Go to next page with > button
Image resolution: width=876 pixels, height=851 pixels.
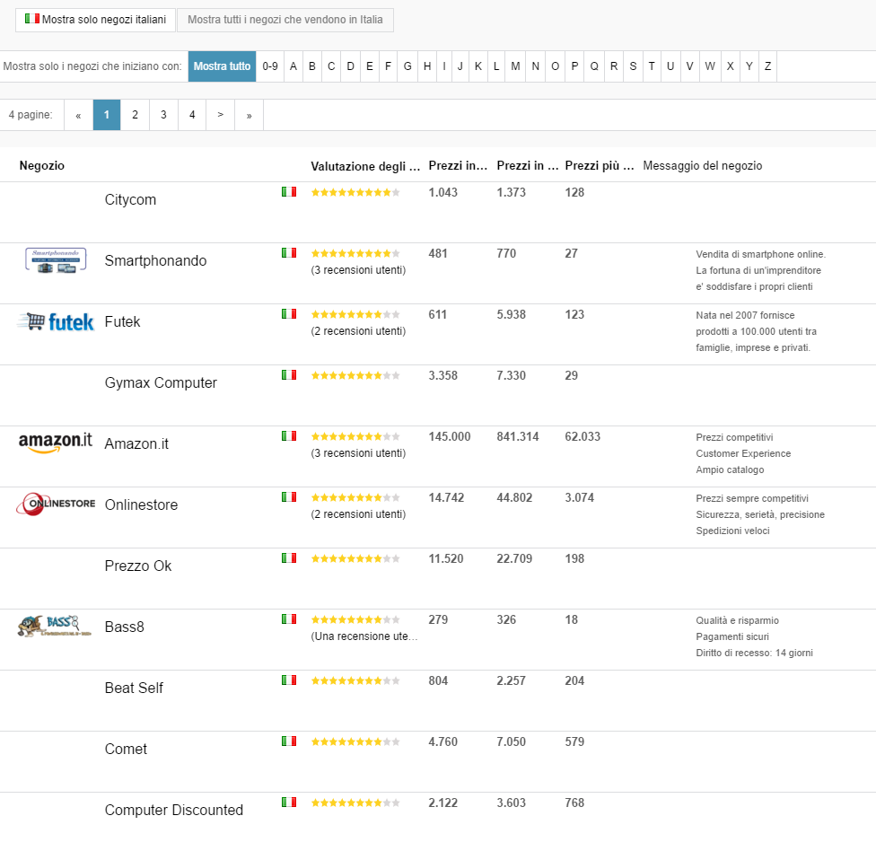221,115
